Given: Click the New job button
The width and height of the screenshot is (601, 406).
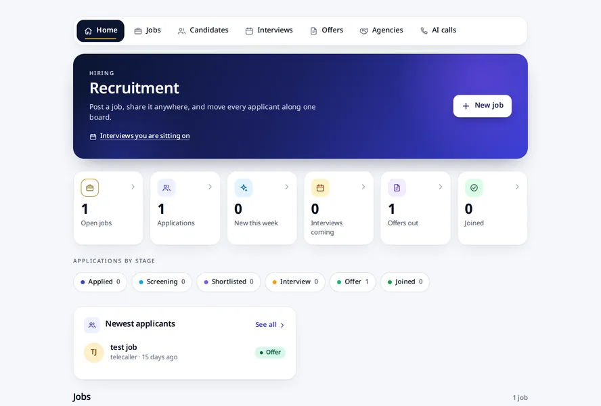Looking at the screenshot, I should 482,106.
